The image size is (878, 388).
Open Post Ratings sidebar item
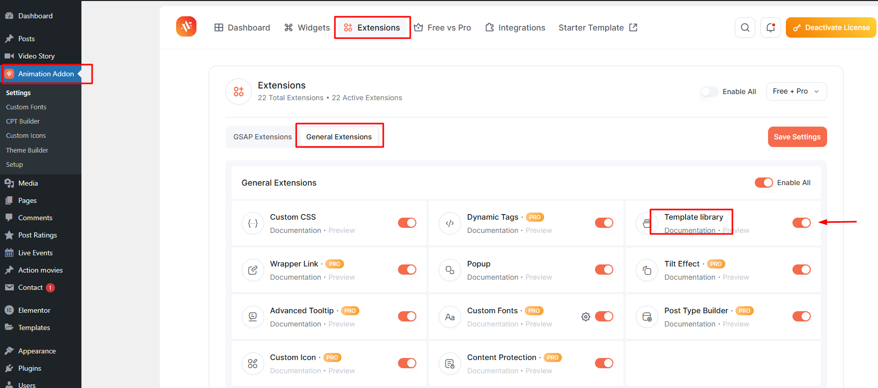pos(41,235)
